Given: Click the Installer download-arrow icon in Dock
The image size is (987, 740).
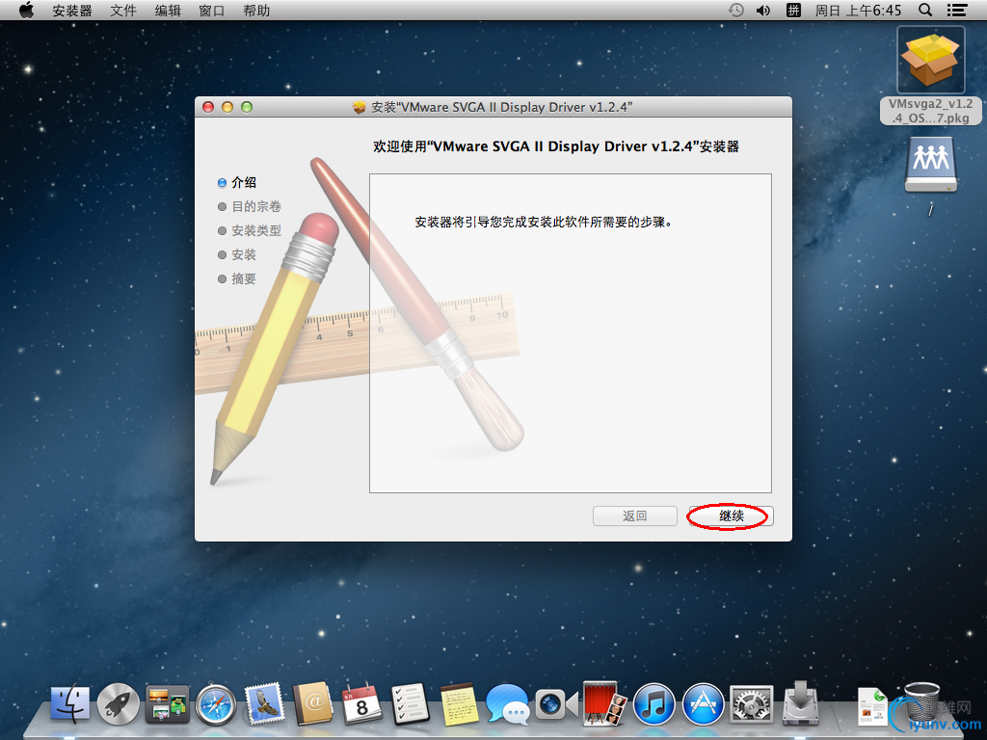Looking at the screenshot, I should coord(800,702).
